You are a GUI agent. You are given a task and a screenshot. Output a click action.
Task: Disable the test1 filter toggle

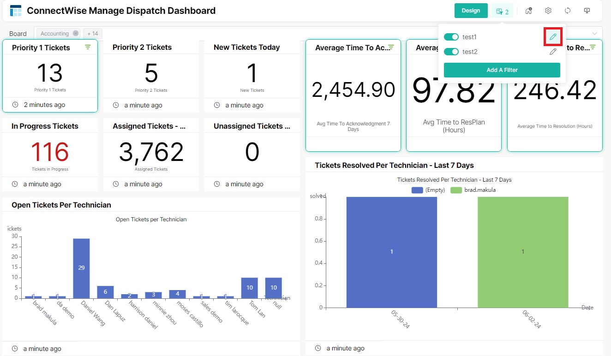tap(451, 36)
